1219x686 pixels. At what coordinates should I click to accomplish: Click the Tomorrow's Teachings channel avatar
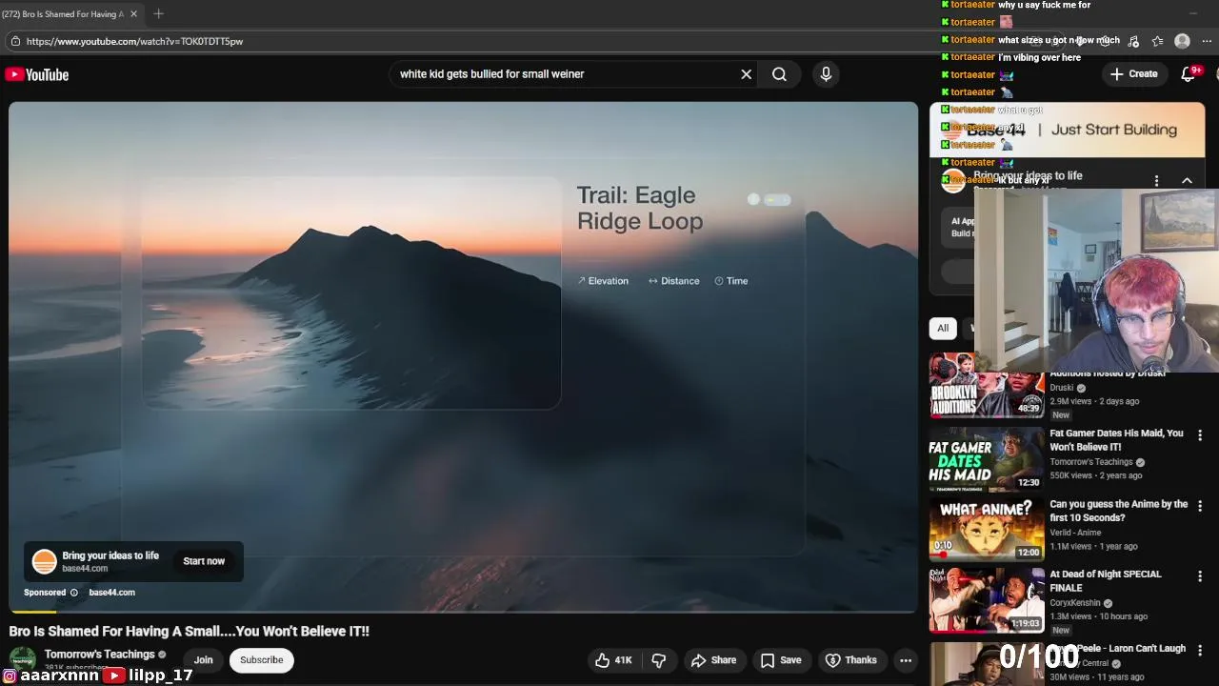22,660
